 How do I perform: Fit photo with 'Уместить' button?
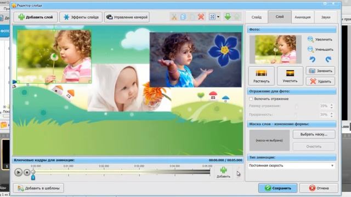[290, 76]
